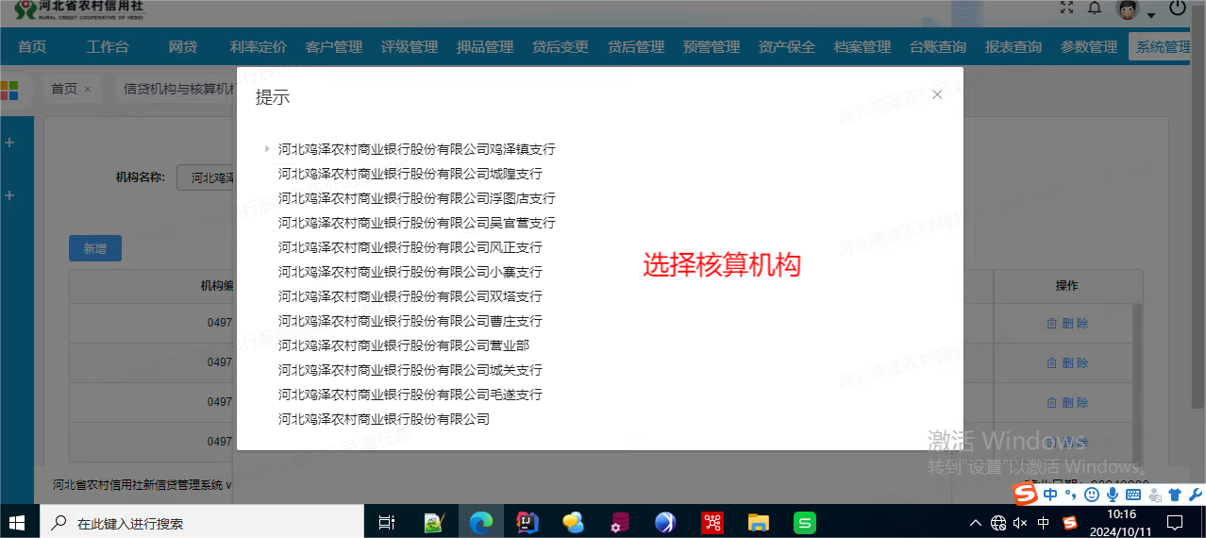Screen dimensions: 1206x538
Task: Open the red XMind taskbar icon
Action: pos(712,522)
